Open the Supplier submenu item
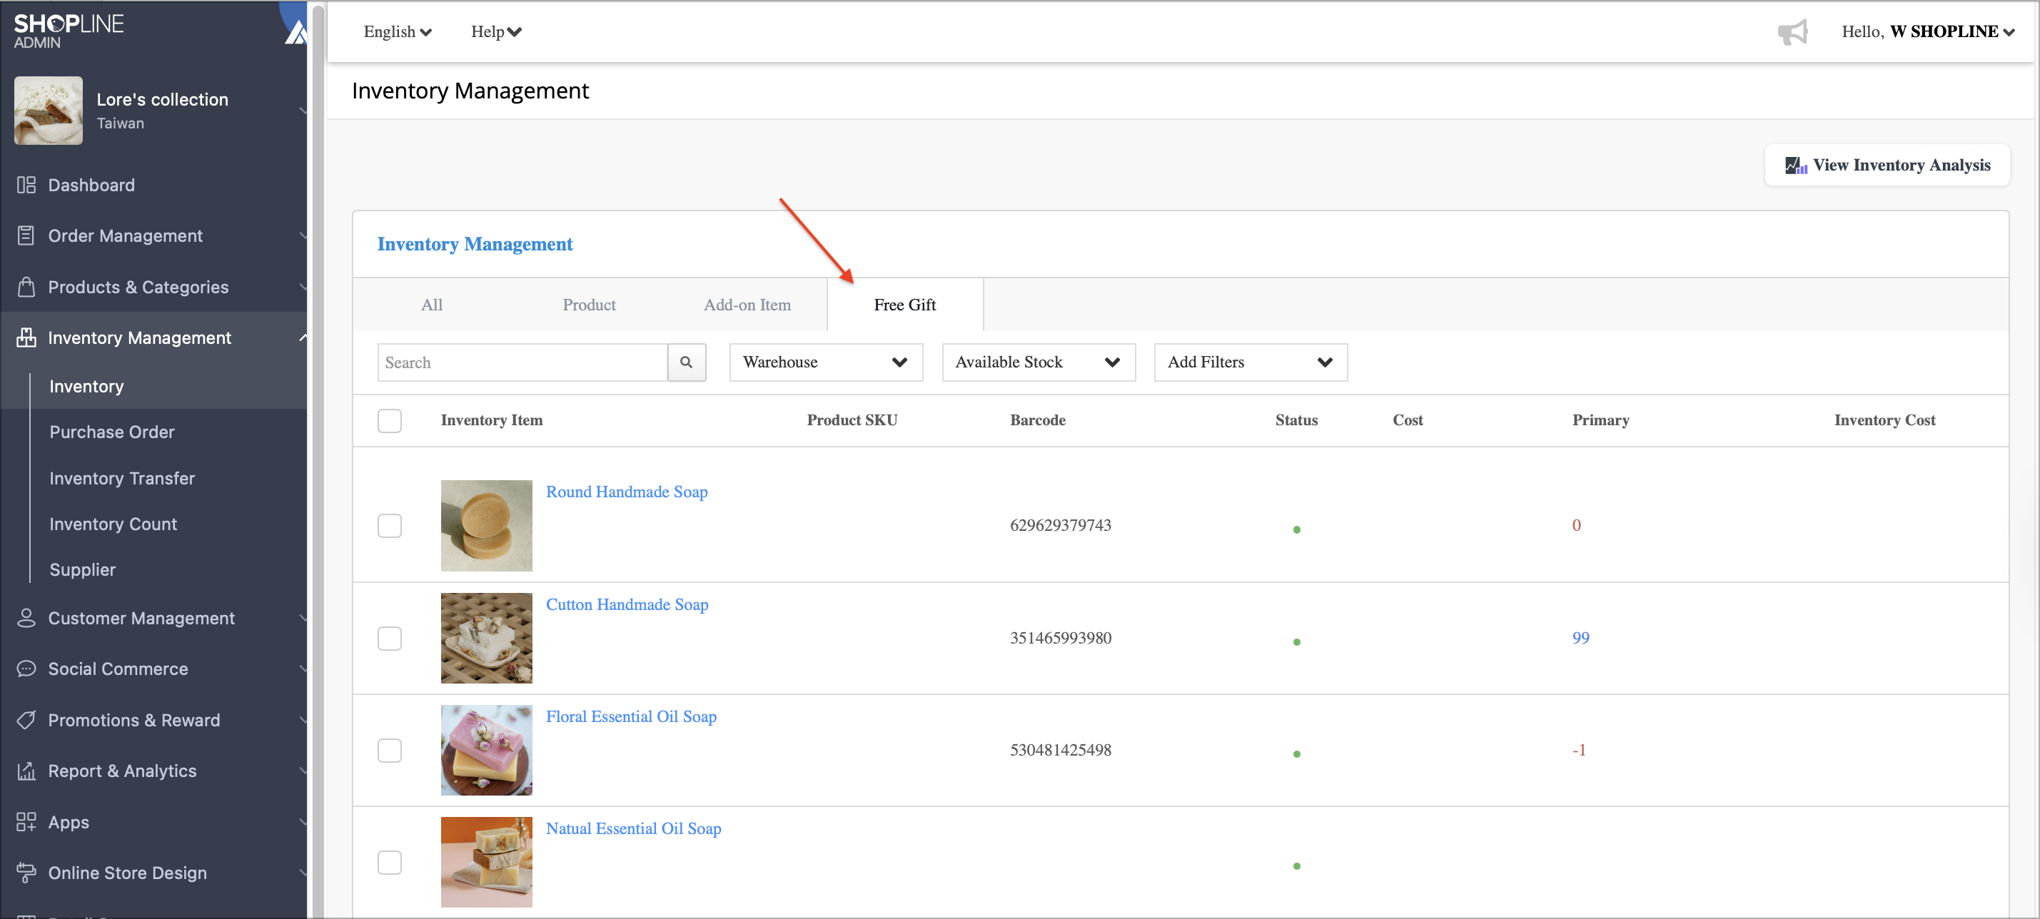Image resolution: width=2040 pixels, height=919 pixels. 82,569
